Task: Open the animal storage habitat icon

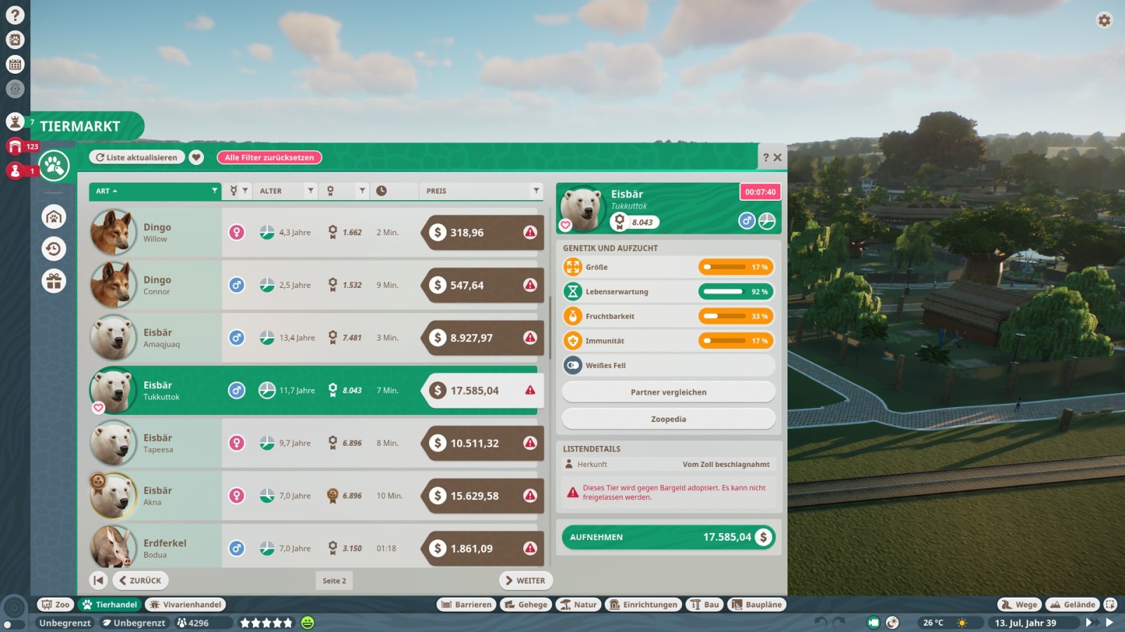Action: coord(53,217)
